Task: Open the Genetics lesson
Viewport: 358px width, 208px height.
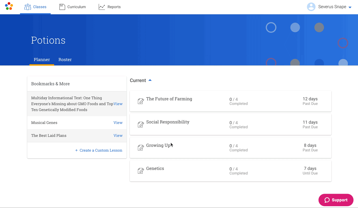Action: click(x=155, y=168)
